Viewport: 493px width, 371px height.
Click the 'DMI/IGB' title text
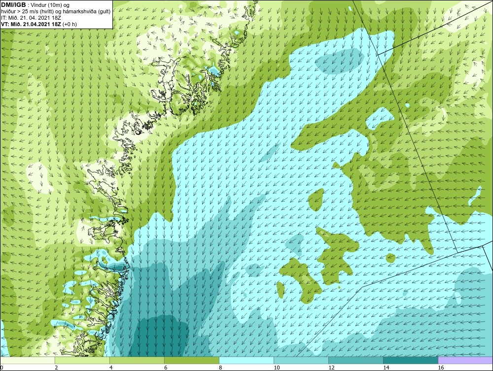pos(13,5)
